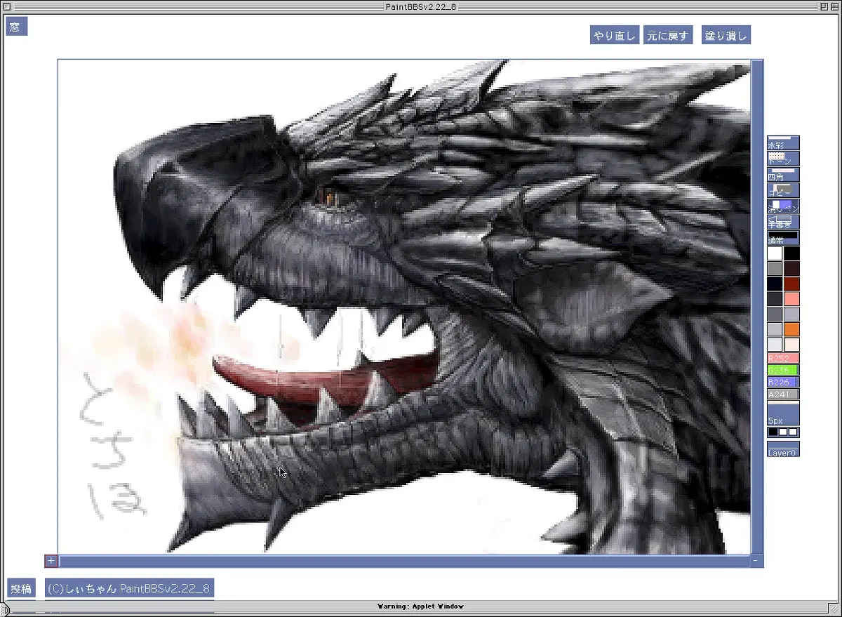Adjust the green G236 slider
Image resolution: width=842 pixels, height=617 pixels.
[783, 370]
